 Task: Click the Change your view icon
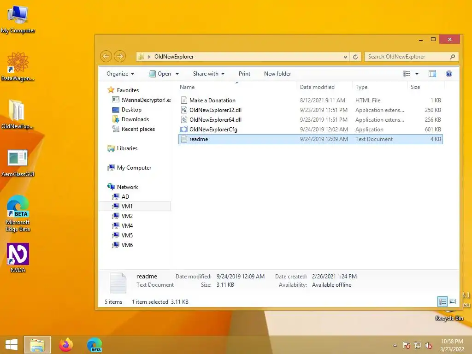[x=407, y=74]
